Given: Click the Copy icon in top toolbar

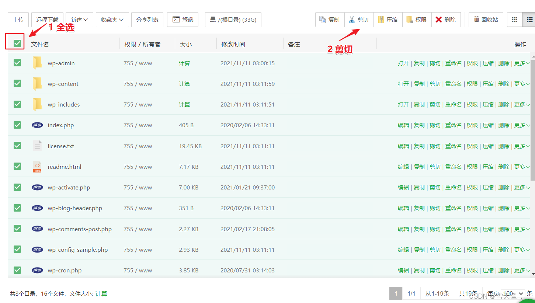Looking at the screenshot, I should pos(323,20).
